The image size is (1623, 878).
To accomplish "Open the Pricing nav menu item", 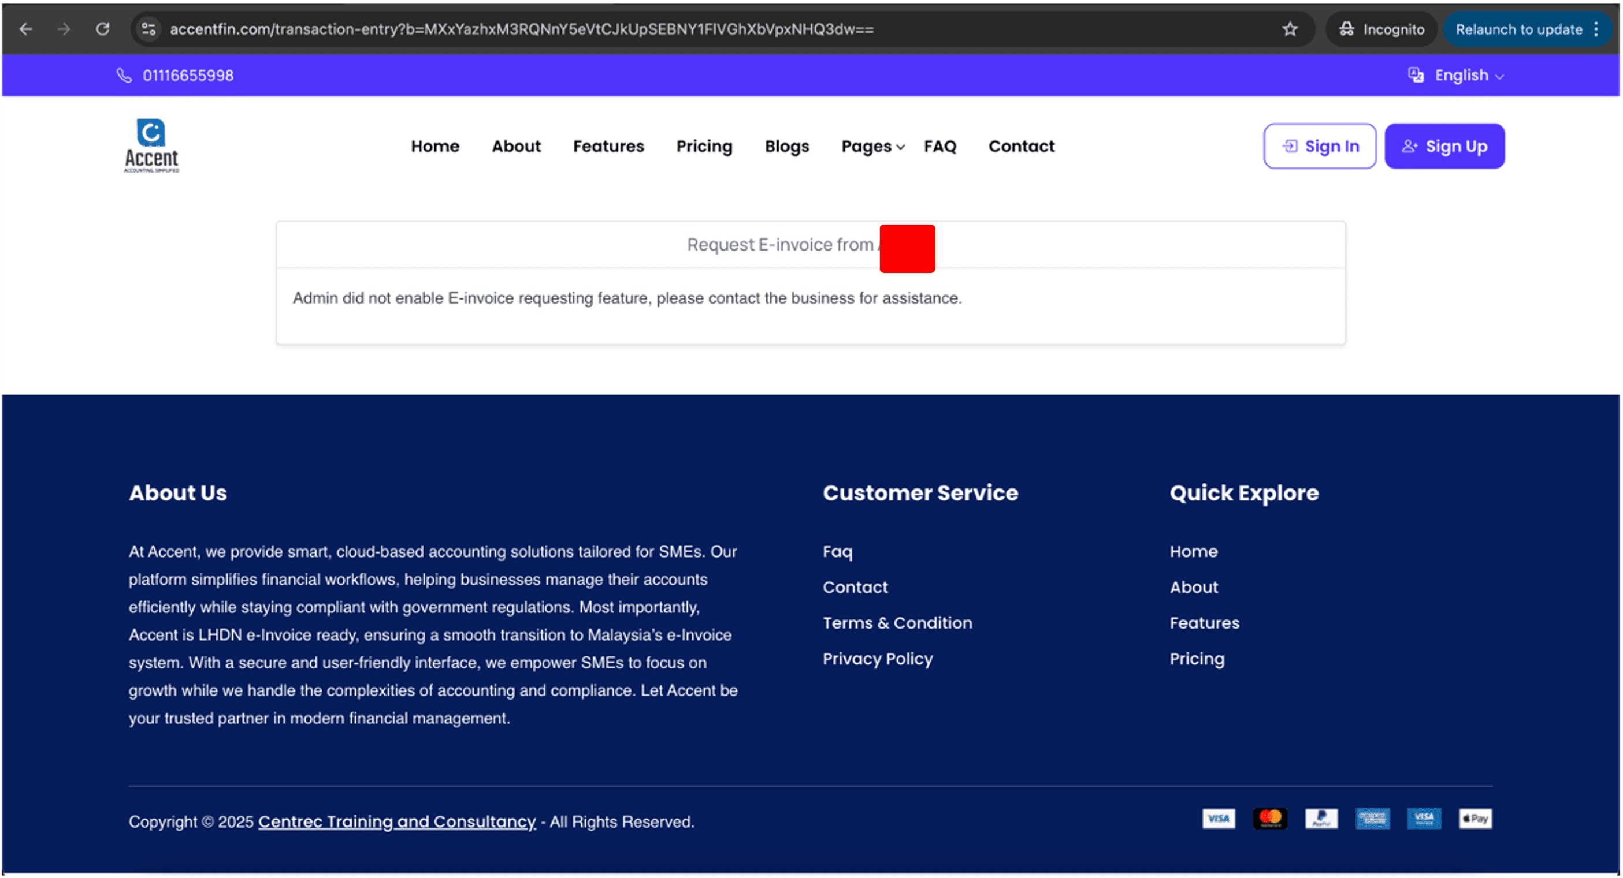I will click(x=704, y=146).
